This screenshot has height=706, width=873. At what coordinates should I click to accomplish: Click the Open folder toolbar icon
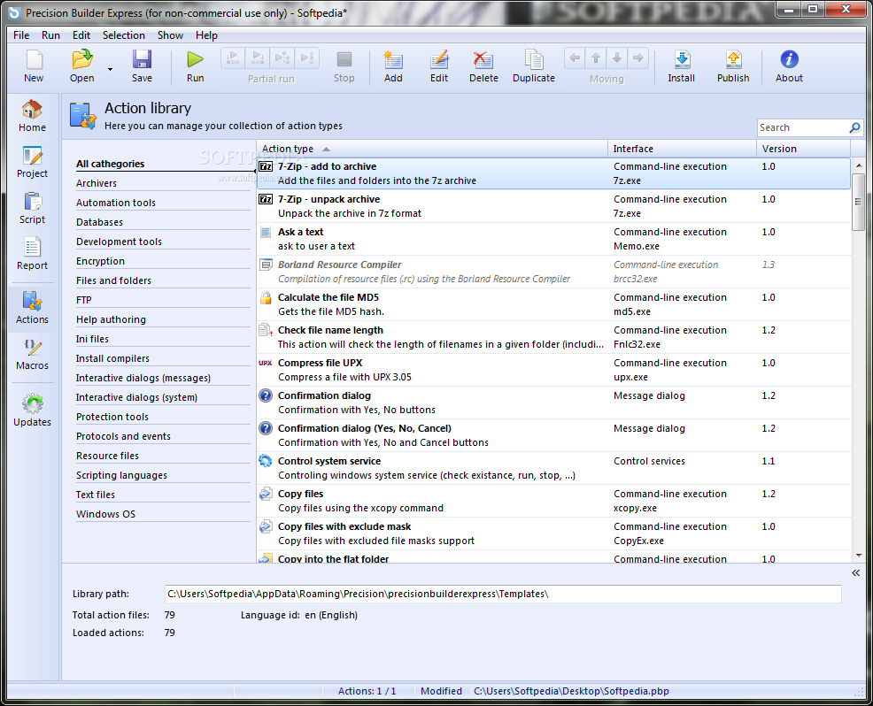coord(81,66)
